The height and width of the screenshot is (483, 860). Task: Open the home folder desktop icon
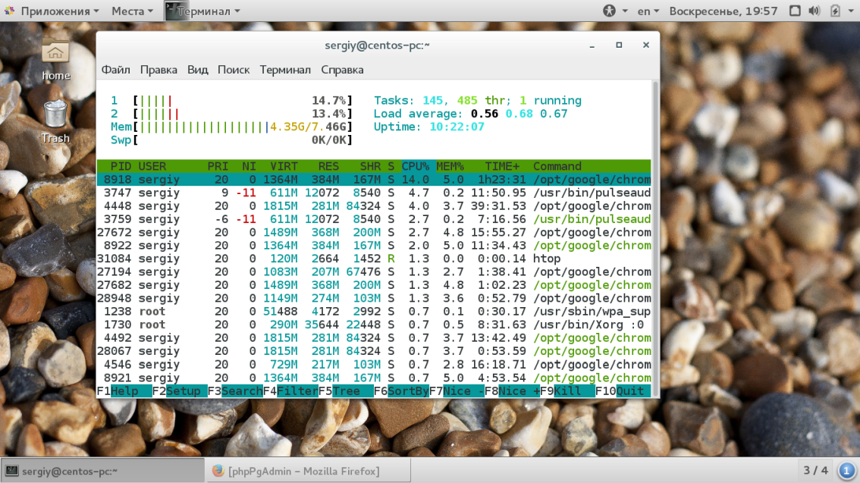pos(55,52)
